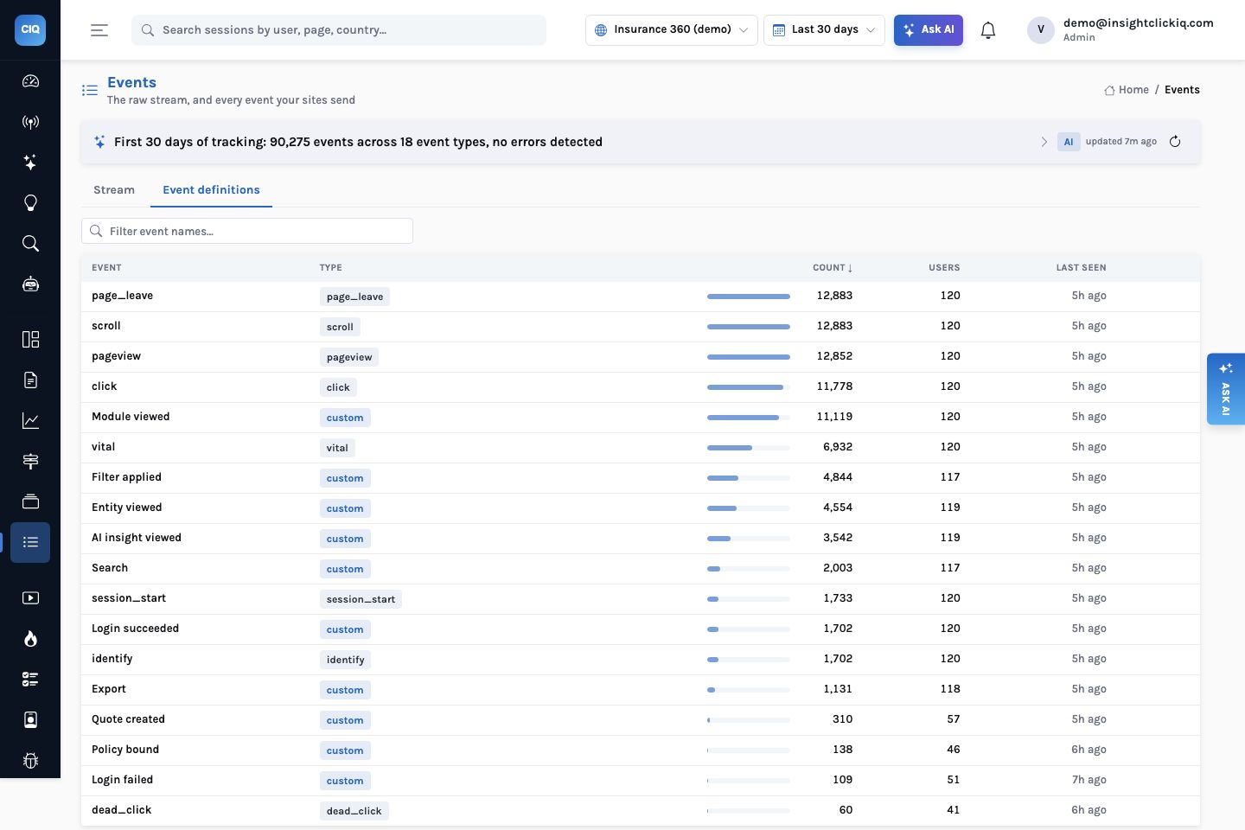The image size is (1245, 830).
Task: Click the dead_click type tag
Action: click(x=354, y=811)
